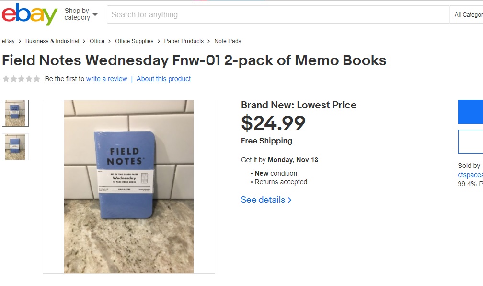The width and height of the screenshot is (483, 286).
Task: Select the first product thumbnail
Action: click(15, 113)
